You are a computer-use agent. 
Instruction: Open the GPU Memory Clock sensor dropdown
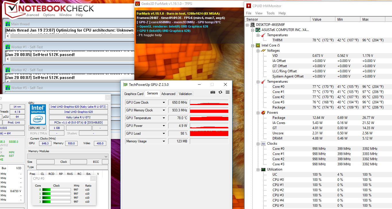point(164,110)
